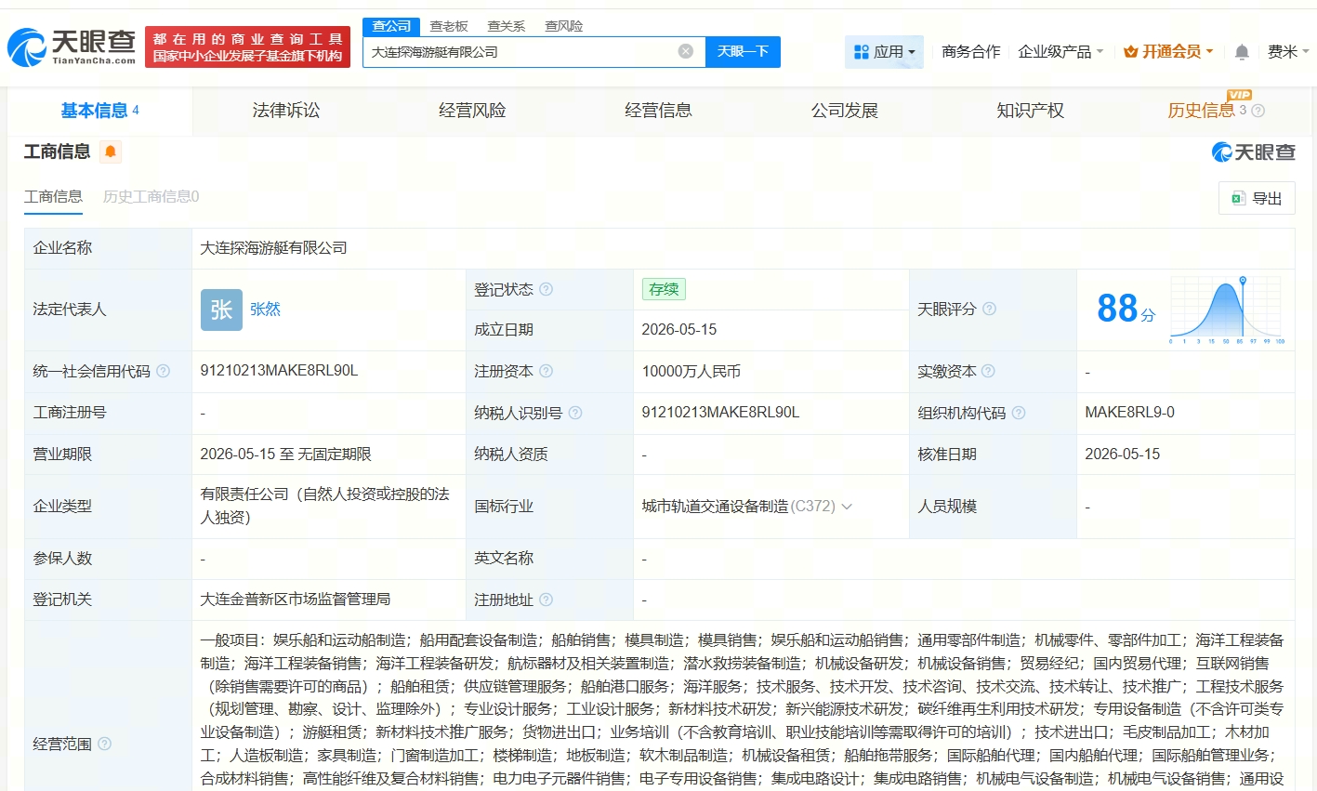The image size is (1317, 791).
Task: Click the 天眼评分 distribution chart
Action: click(x=1227, y=310)
